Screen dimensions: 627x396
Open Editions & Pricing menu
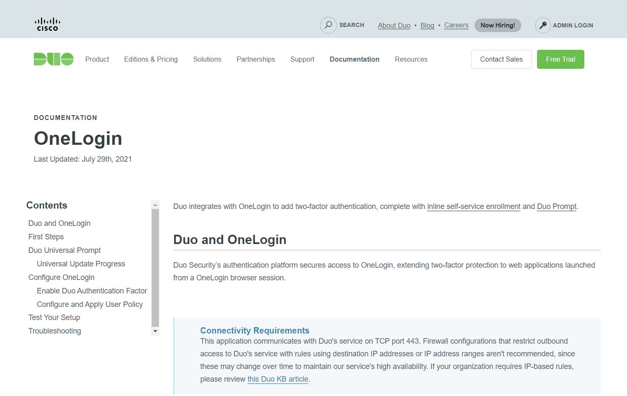[151, 60]
